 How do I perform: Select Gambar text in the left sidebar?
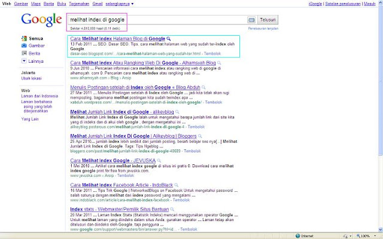tap(37, 45)
